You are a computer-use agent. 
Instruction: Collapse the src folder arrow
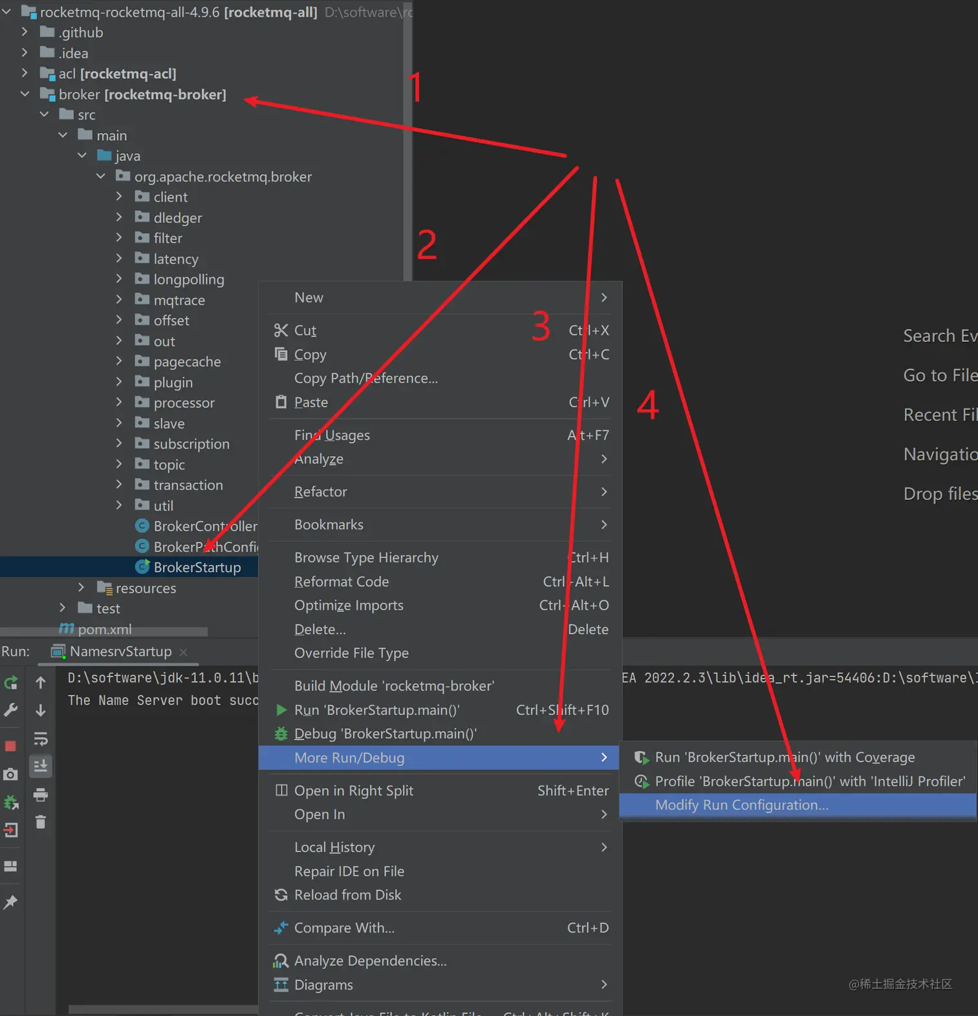pyautogui.click(x=44, y=114)
